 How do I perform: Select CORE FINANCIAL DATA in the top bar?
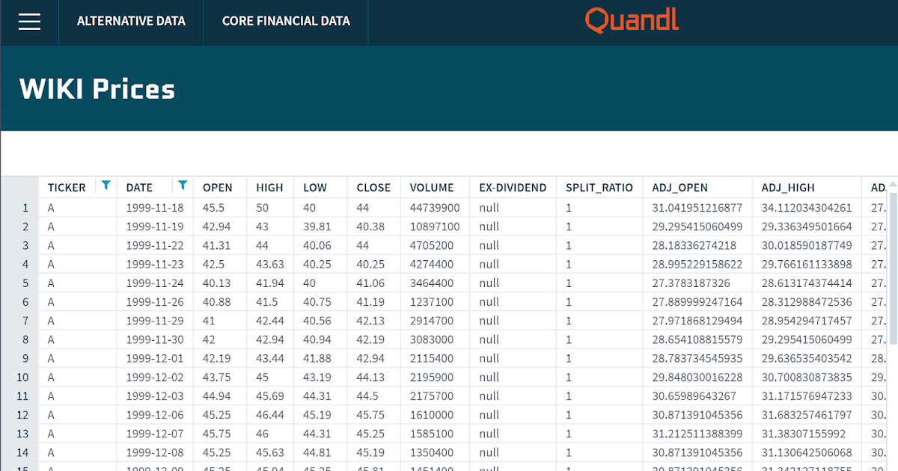(x=286, y=22)
